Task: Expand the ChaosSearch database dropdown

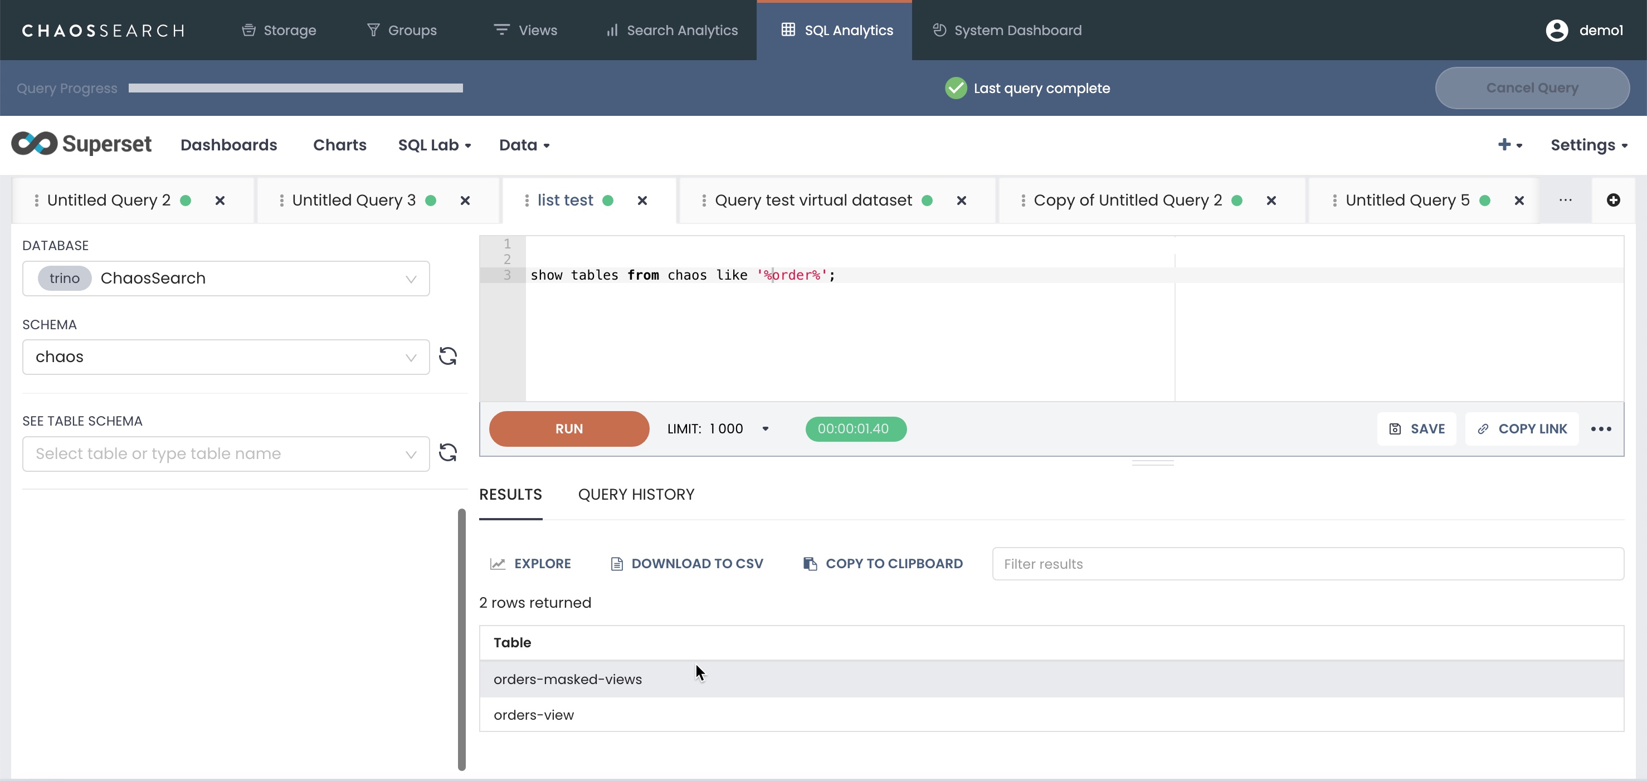Action: pyautogui.click(x=411, y=279)
